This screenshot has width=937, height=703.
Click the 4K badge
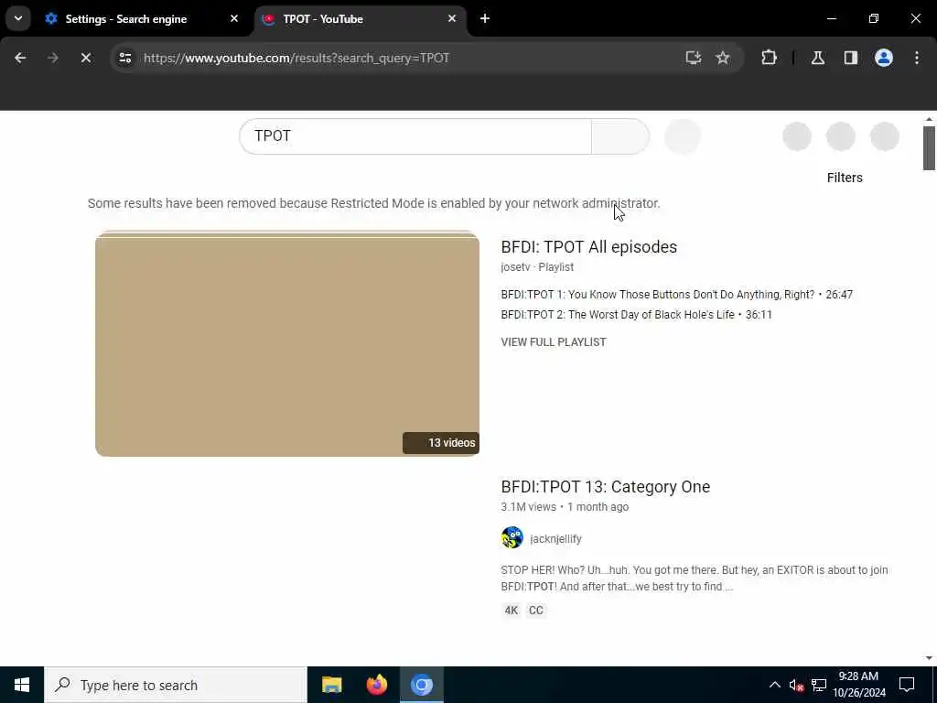511,611
